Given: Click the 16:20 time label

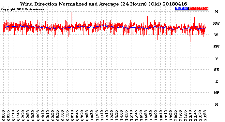Looking at the screenshot, I should pos(141,115).
